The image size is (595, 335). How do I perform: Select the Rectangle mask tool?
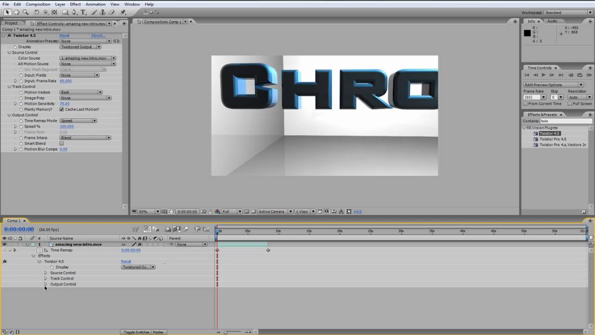66,13
